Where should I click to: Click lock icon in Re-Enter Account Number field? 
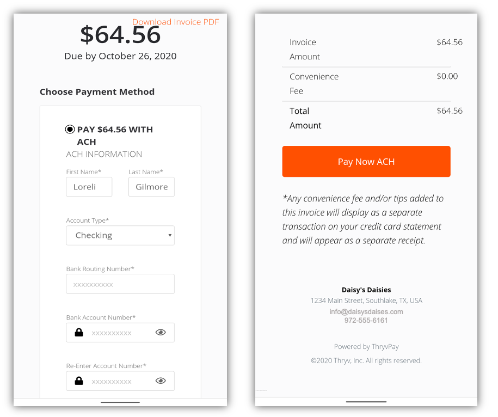(79, 381)
